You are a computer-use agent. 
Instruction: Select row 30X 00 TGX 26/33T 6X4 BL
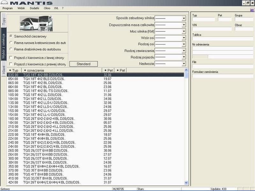coord(95,162)
